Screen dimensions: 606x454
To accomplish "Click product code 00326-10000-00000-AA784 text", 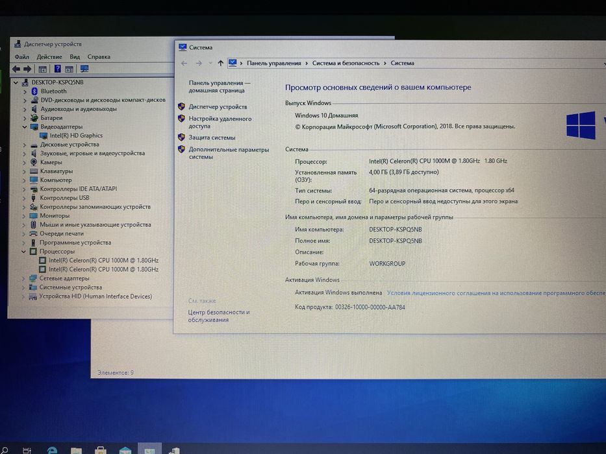I will point(370,307).
